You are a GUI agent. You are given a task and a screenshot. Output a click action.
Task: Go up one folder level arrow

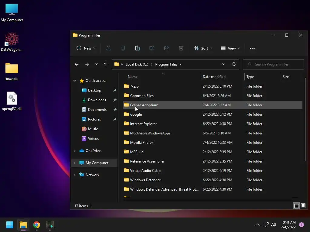pos(105,64)
